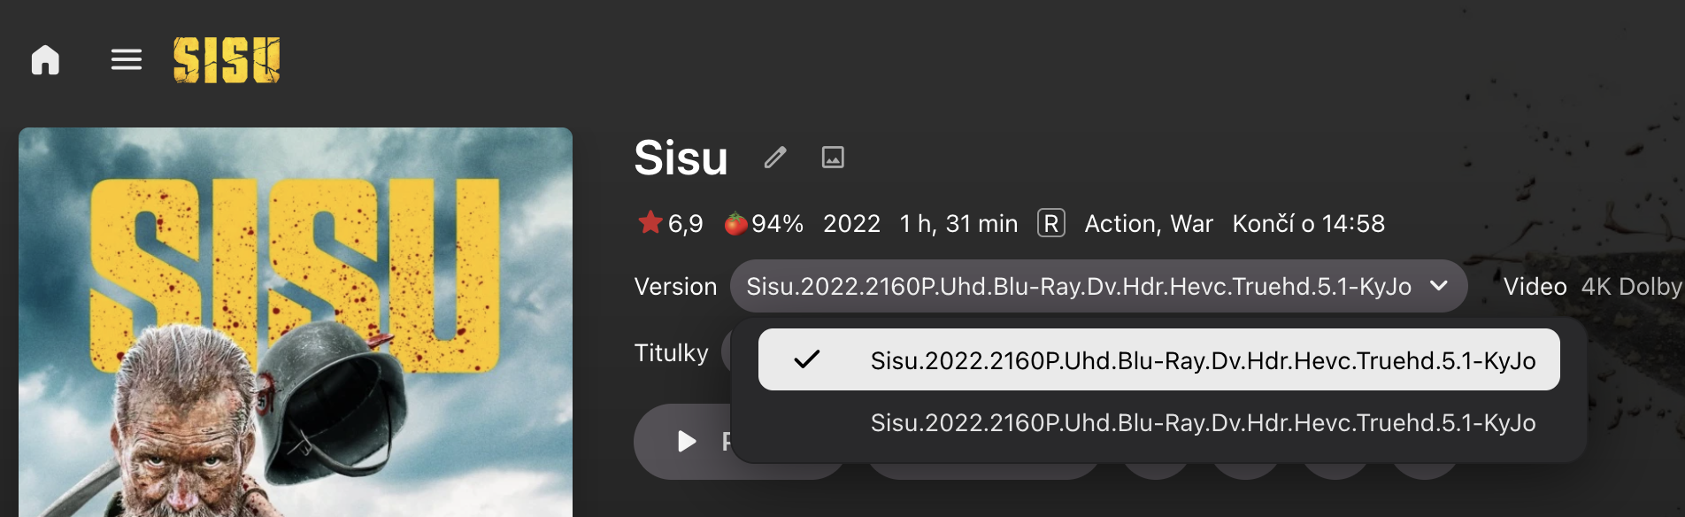Click the chevron on the Version selector
This screenshot has width=1685, height=517.
[1441, 286]
